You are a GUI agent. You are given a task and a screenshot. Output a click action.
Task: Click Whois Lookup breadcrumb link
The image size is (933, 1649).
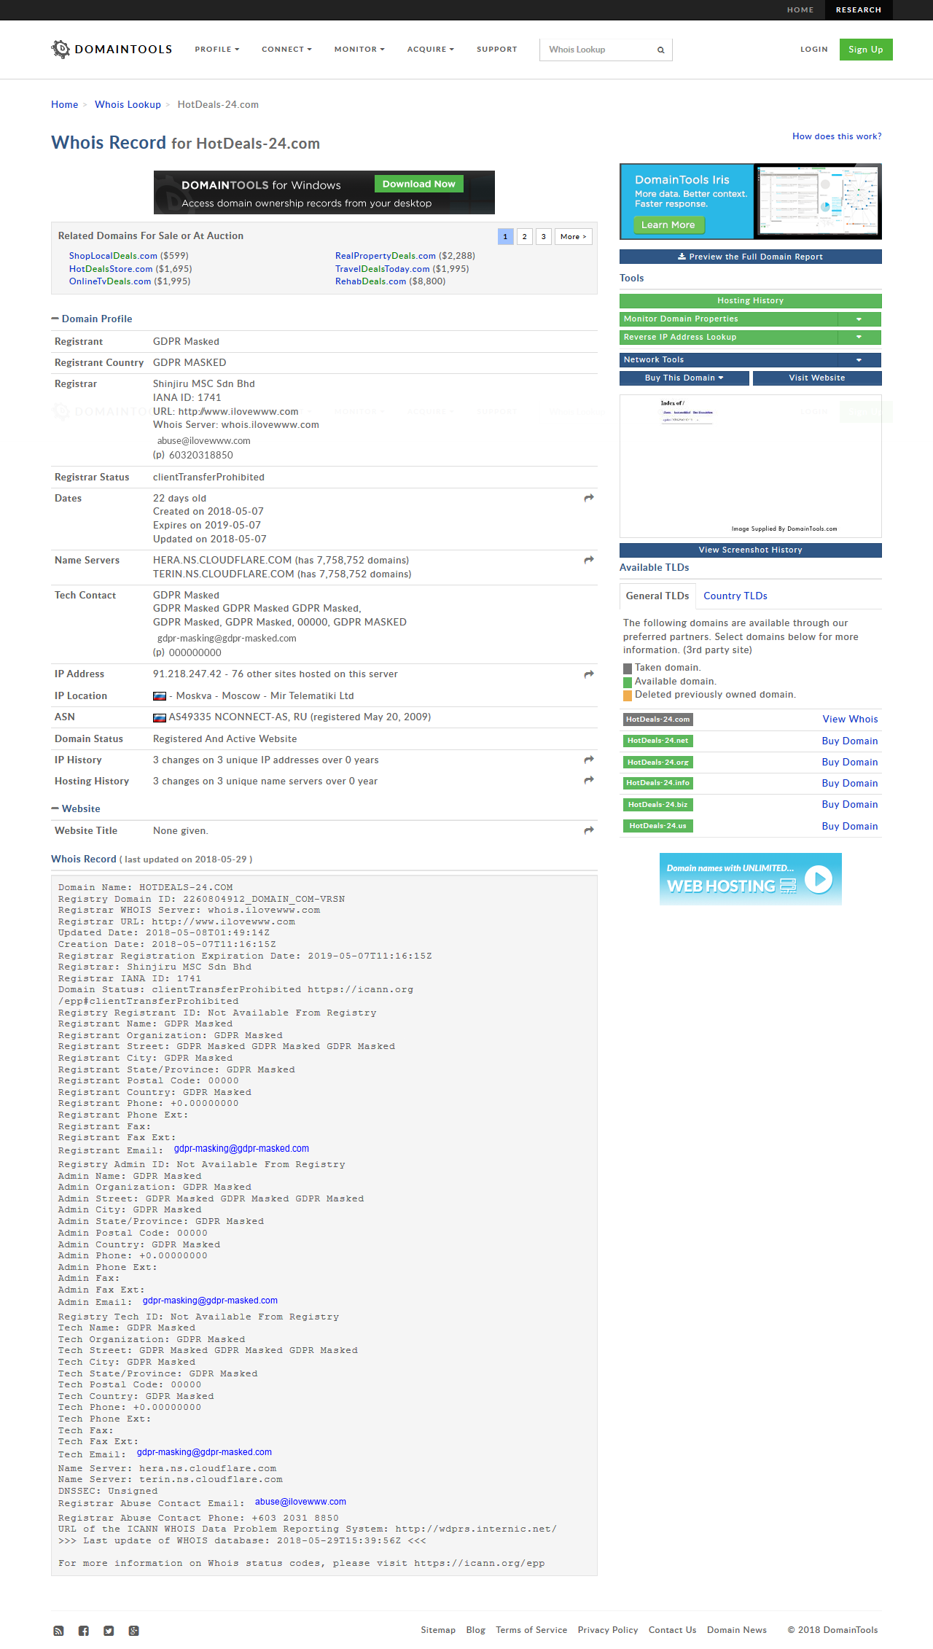pyautogui.click(x=128, y=105)
